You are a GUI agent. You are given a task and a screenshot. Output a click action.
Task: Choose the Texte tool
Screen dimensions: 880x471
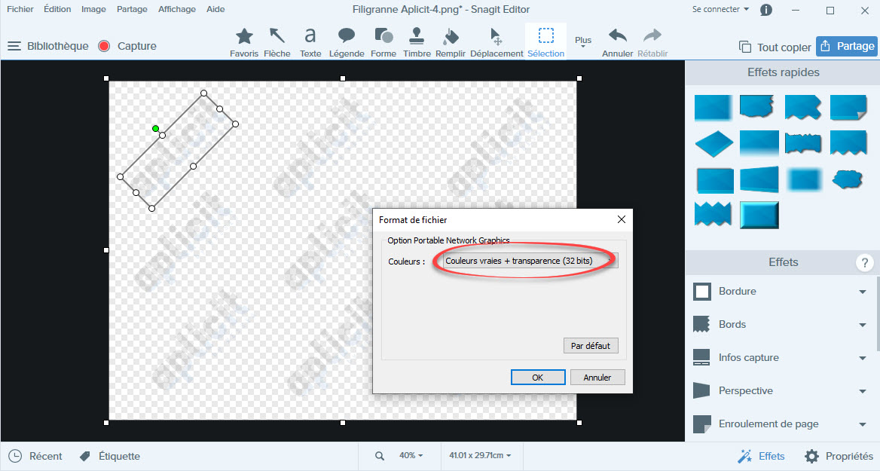pos(310,43)
